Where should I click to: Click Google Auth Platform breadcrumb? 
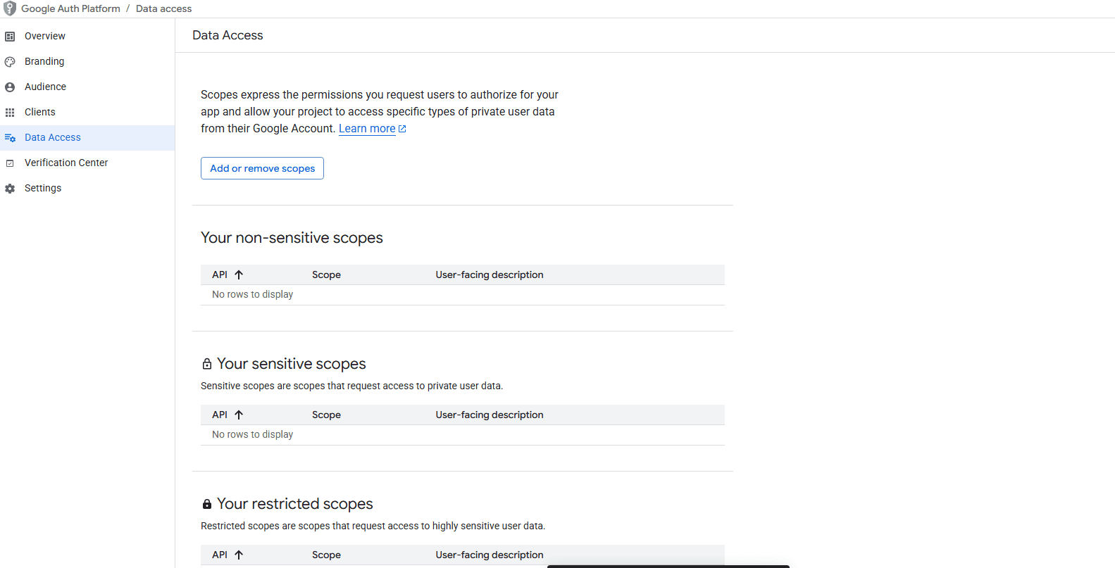[70, 8]
